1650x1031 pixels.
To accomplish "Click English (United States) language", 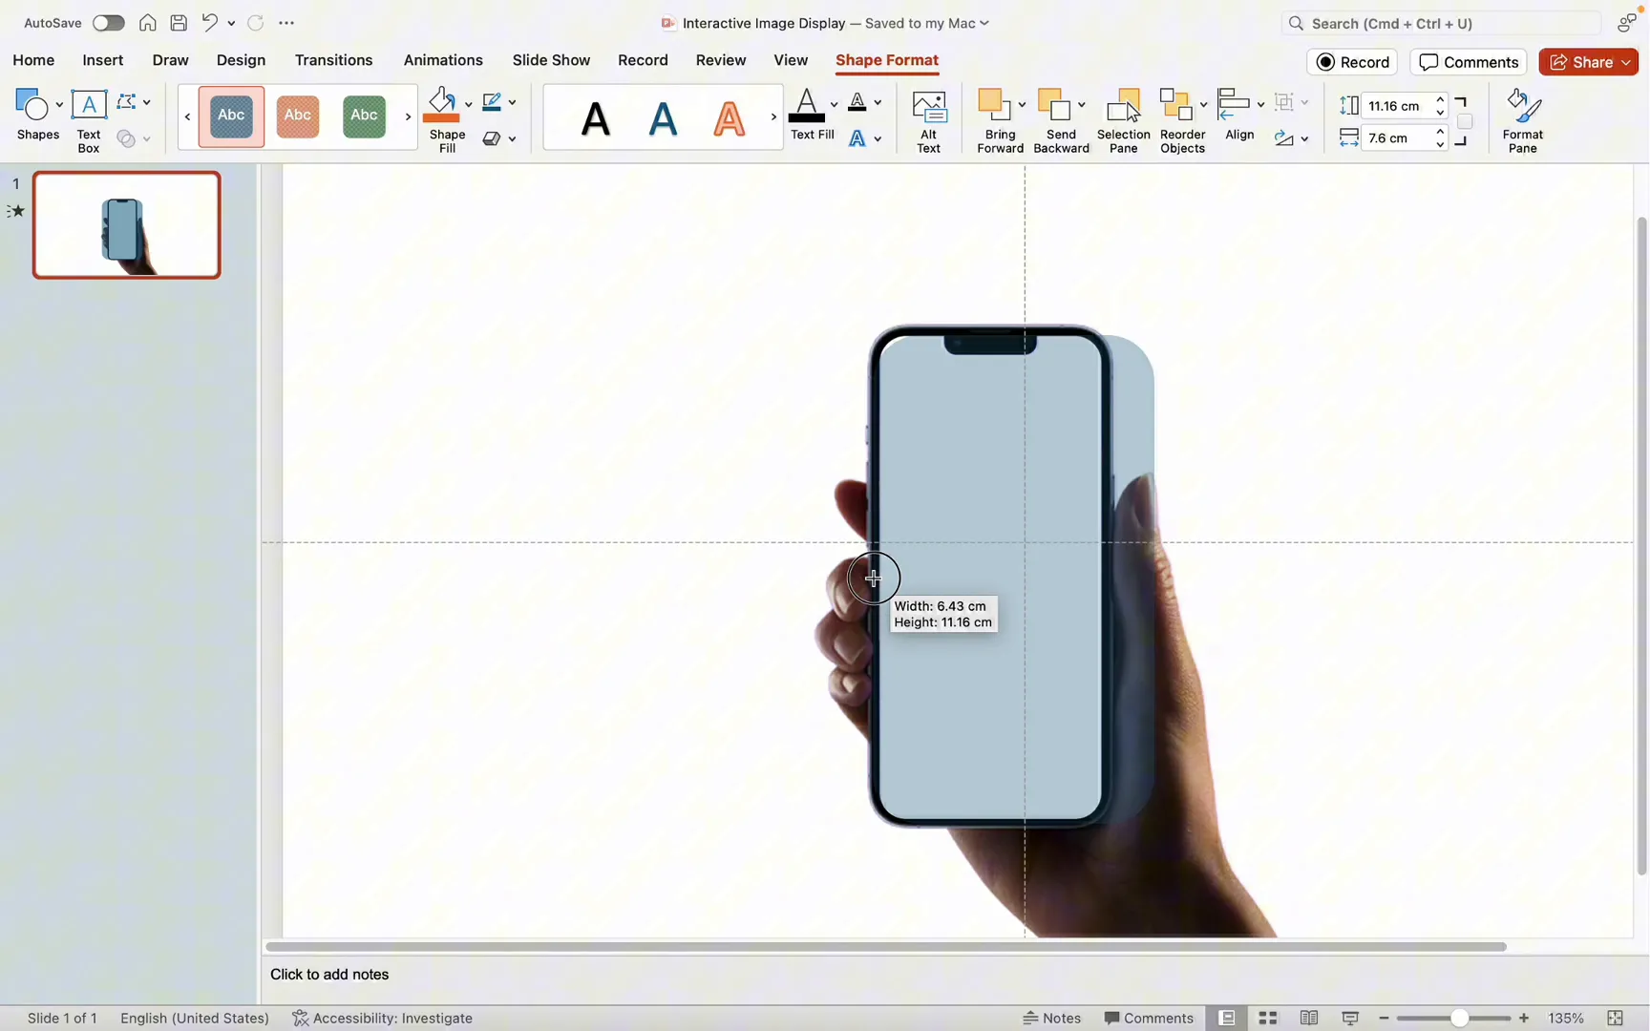I will pyautogui.click(x=195, y=1019).
